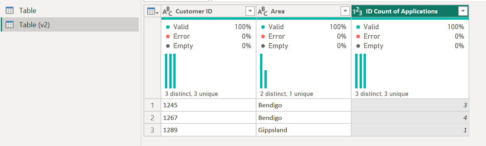
Task: Change the text data type icon of Area
Action: (x=262, y=11)
